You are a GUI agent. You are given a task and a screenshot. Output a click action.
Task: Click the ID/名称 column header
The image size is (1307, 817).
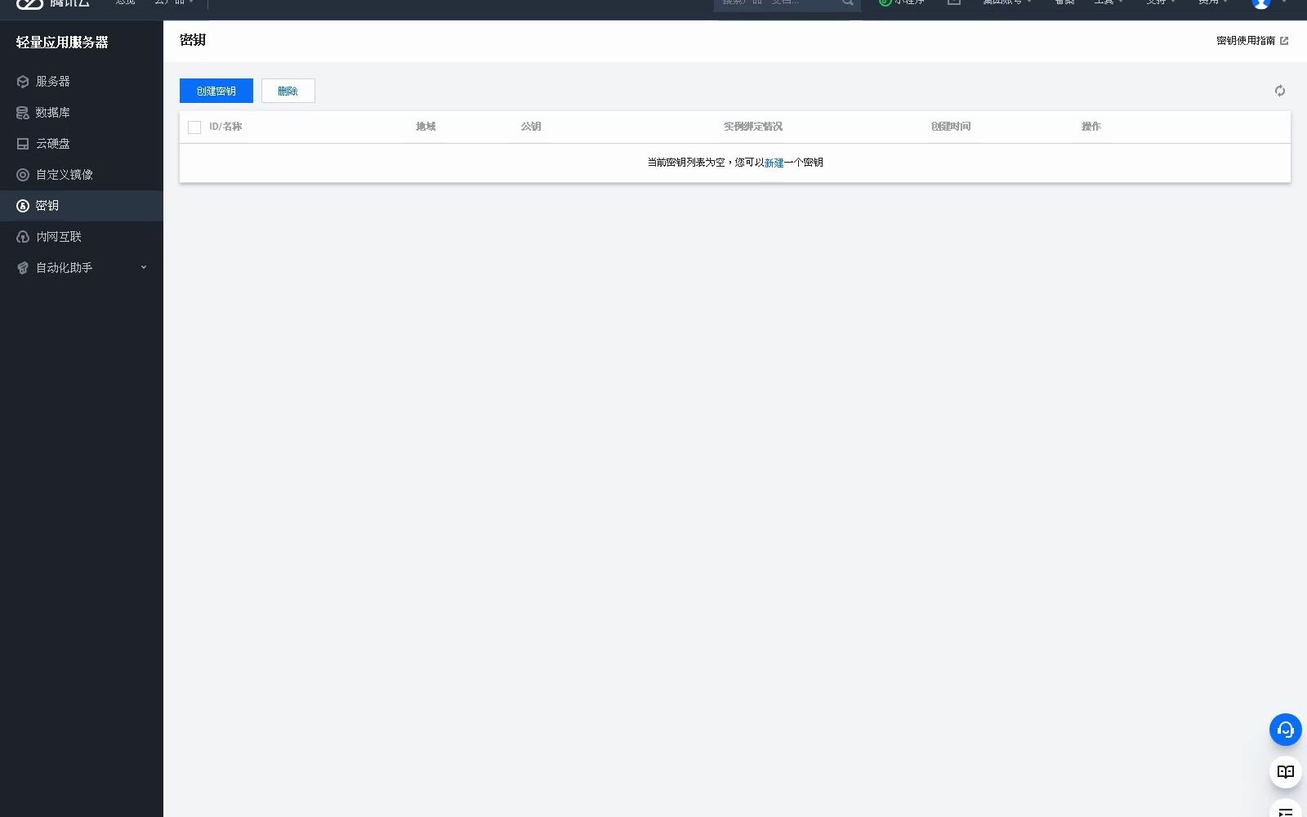pyautogui.click(x=225, y=127)
